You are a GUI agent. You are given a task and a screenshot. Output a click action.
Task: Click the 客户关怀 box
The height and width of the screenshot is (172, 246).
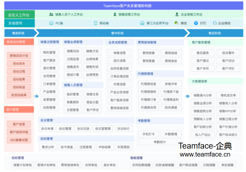[203, 68]
